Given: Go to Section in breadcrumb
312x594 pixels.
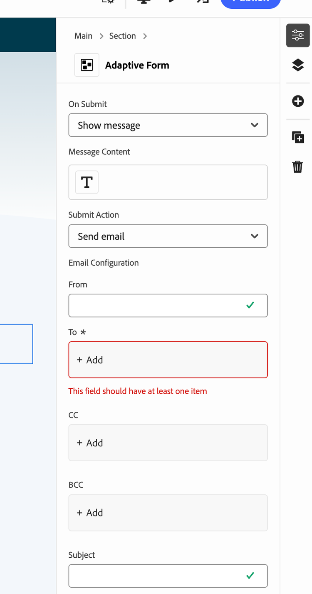Looking at the screenshot, I should click(x=122, y=36).
